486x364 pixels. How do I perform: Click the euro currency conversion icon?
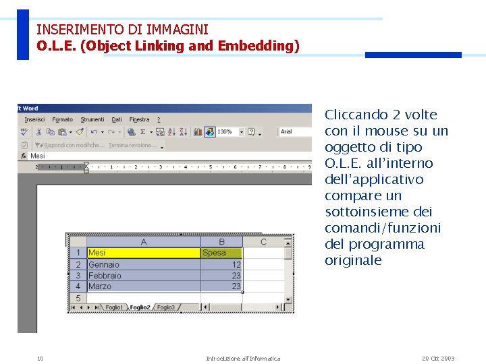click(160, 132)
